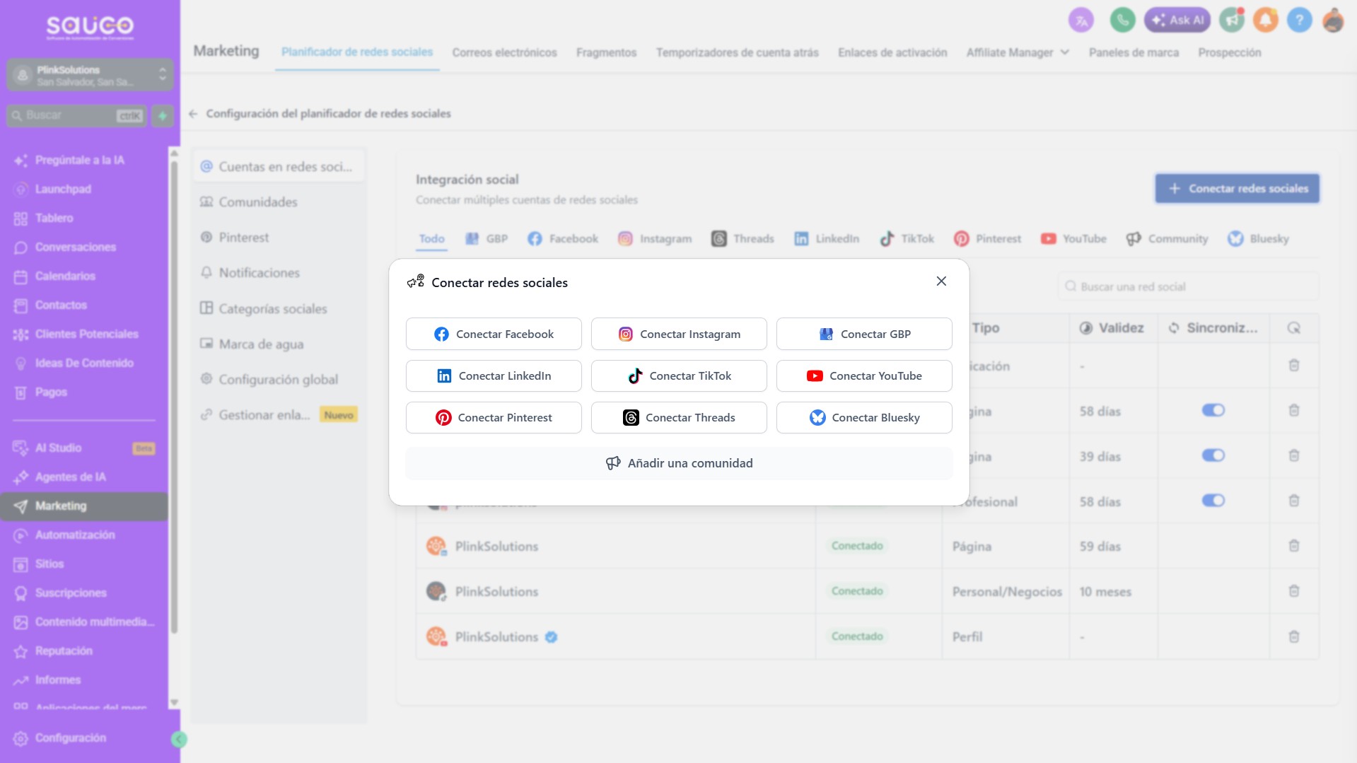Open Automatización in the sidebar
This screenshot has height=763, width=1357.
[84, 535]
